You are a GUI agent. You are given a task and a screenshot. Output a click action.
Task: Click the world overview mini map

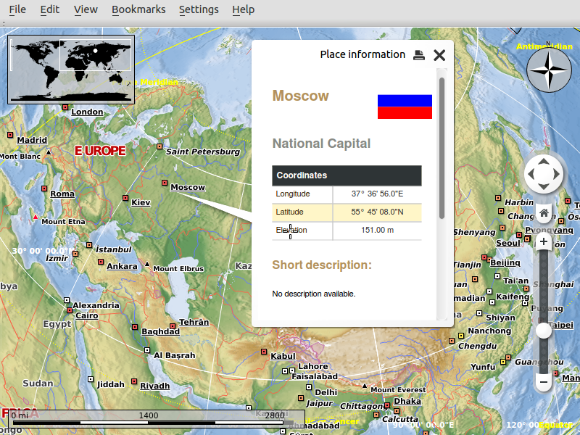[x=70, y=70]
